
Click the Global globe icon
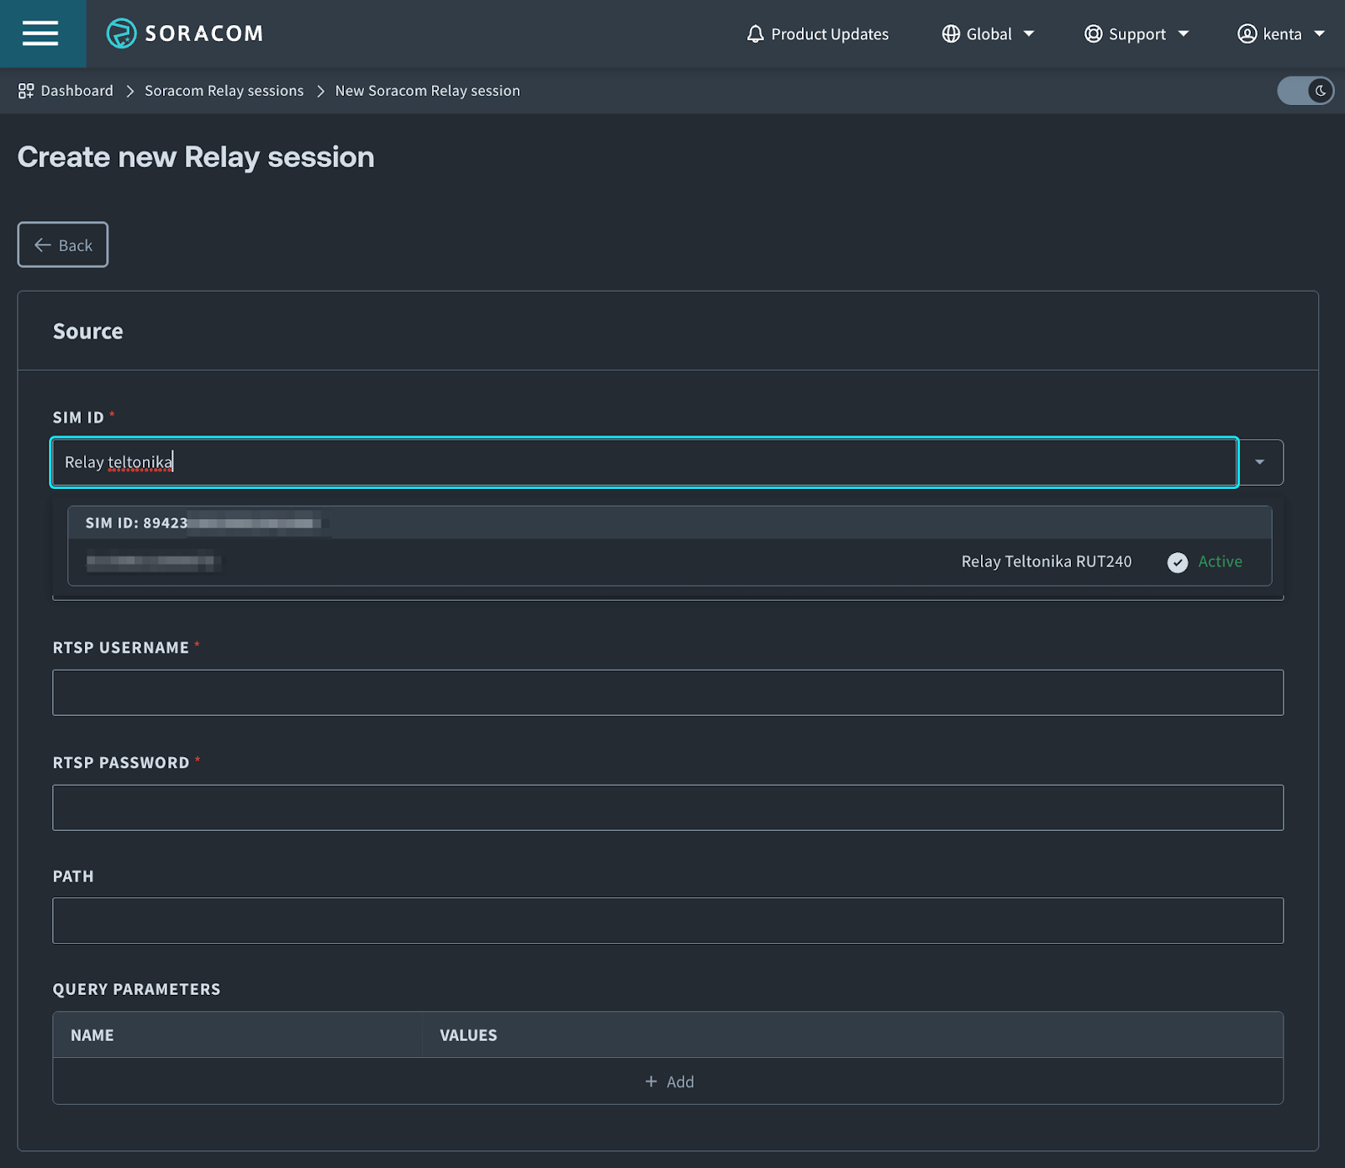click(951, 34)
